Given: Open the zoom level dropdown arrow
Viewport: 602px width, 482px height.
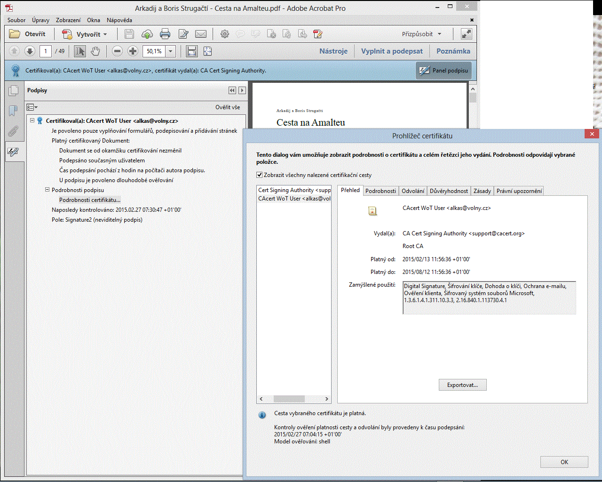Looking at the screenshot, I should pyautogui.click(x=171, y=51).
